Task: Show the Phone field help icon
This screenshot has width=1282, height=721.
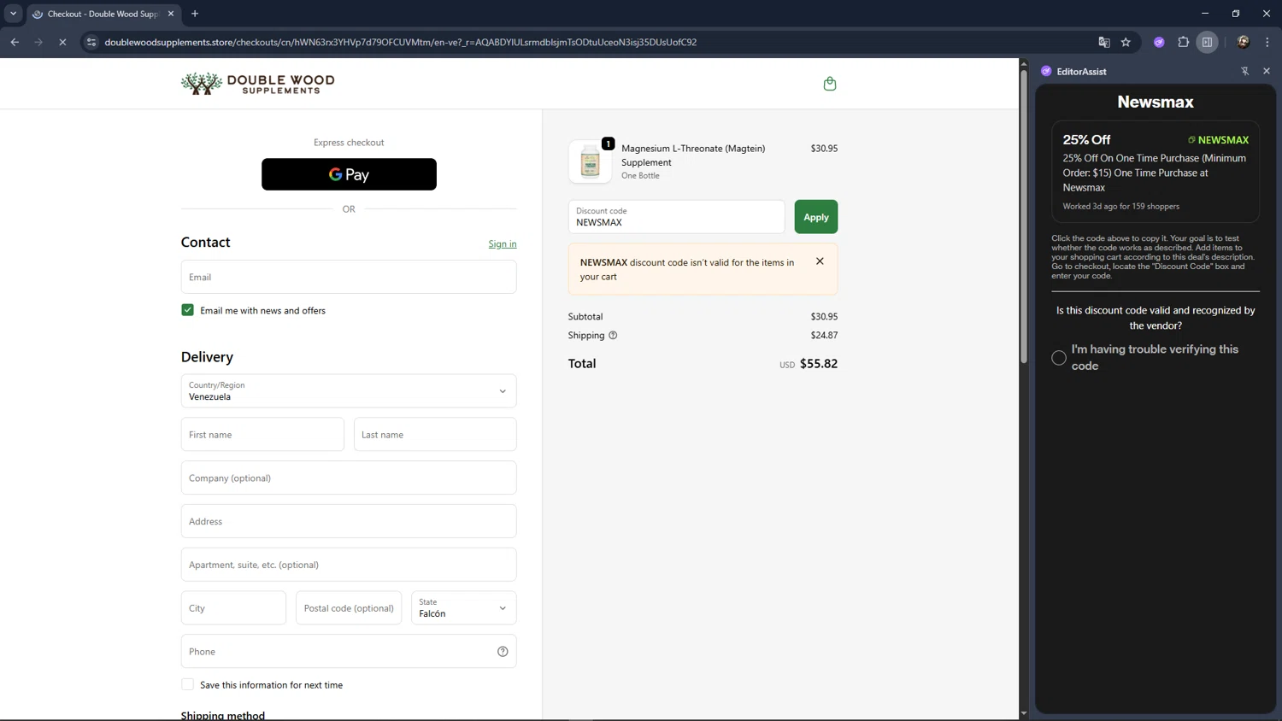Action: (503, 652)
